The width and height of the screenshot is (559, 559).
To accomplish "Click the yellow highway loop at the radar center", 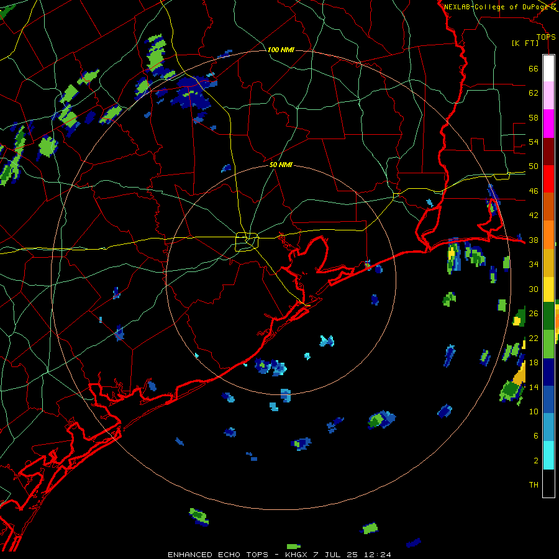I will click(x=247, y=242).
